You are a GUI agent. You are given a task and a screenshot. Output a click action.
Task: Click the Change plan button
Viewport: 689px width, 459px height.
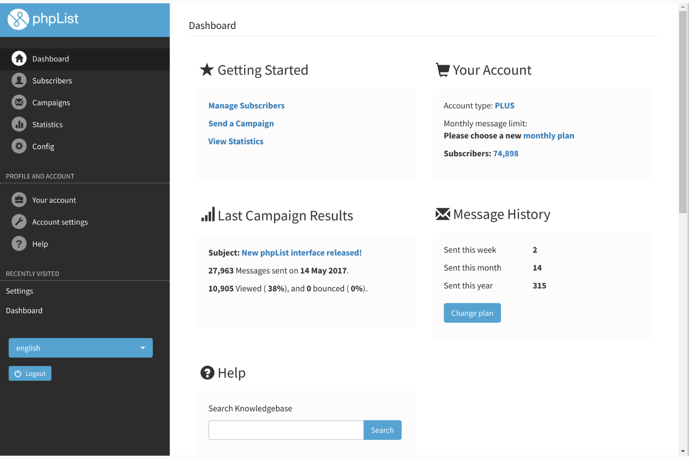(472, 313)
